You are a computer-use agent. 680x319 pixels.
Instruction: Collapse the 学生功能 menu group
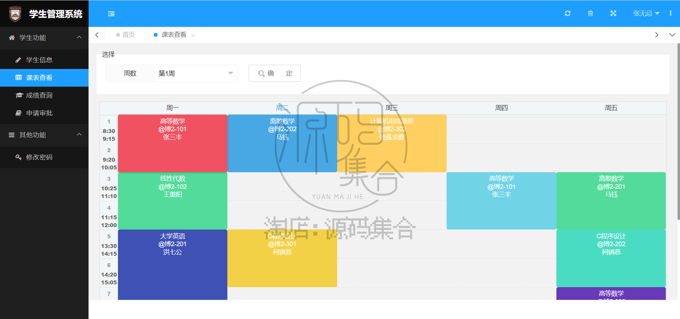click(44, 37)
